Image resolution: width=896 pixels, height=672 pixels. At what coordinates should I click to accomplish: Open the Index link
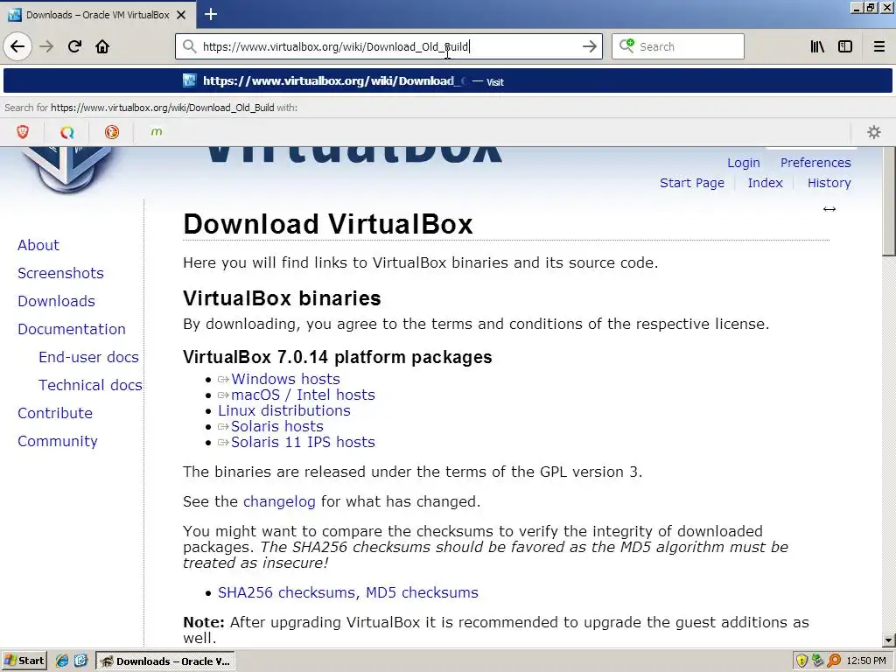(765, 183)
